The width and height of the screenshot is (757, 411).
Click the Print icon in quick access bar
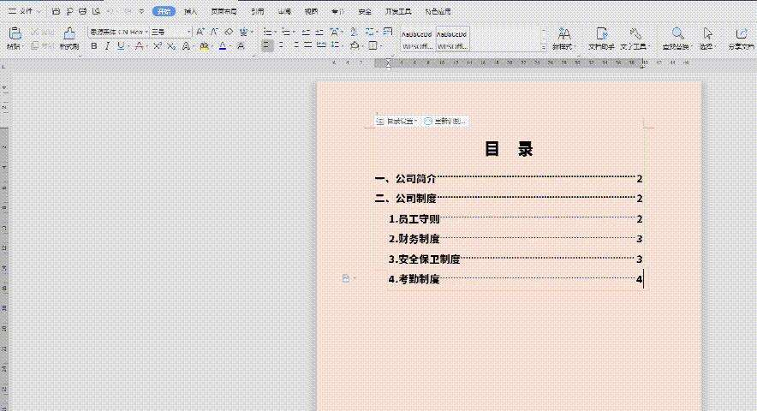tap(82, 10)
